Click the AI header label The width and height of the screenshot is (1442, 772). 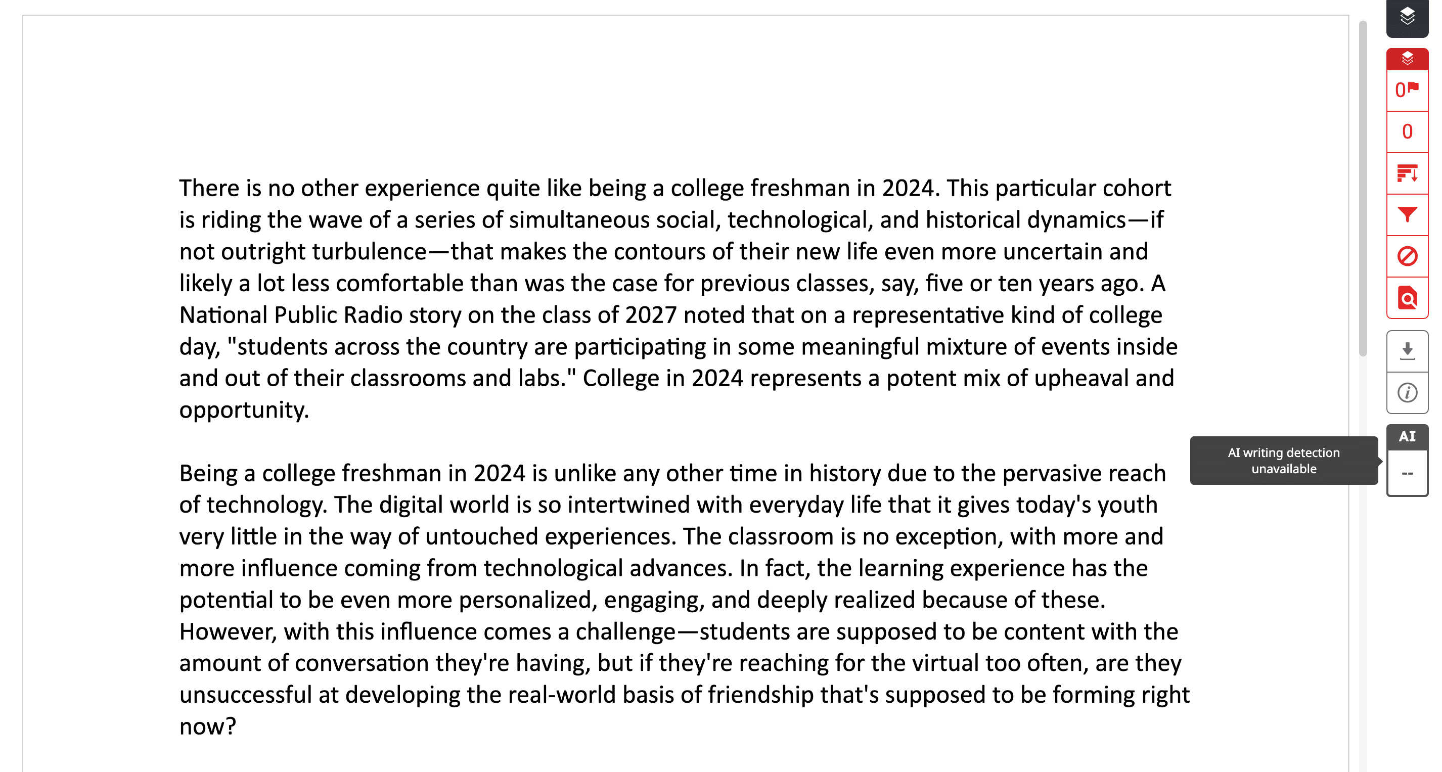tap(1407, 437)
